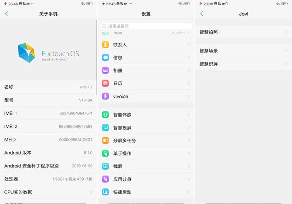The width and height of the screenshot is (292, 204).
Task: Open the 相册 settings row
Action: point(146,70)
